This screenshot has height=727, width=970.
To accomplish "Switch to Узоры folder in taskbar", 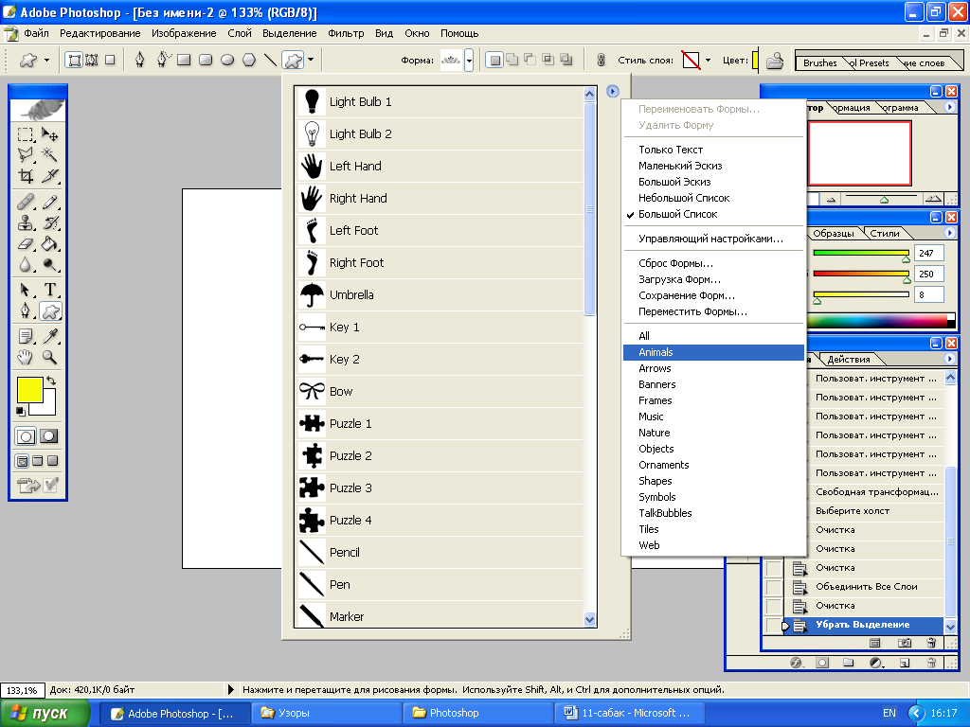I will 326,713.
